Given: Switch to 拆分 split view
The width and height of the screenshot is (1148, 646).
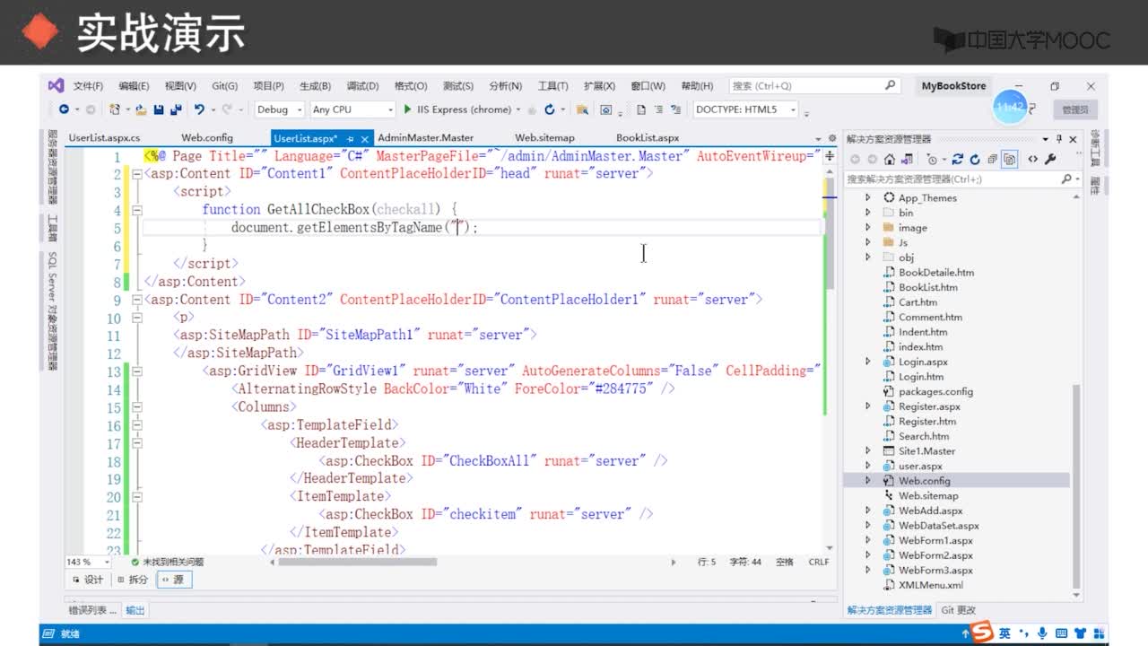Looking at the screenshot, I should [x=132, y=581].
